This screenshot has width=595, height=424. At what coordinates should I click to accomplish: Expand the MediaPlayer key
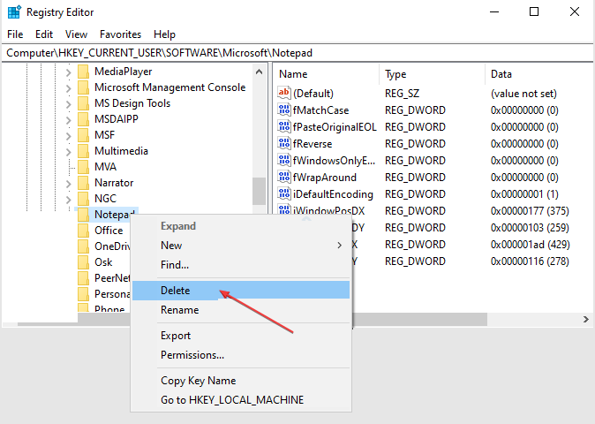[68, 72]
